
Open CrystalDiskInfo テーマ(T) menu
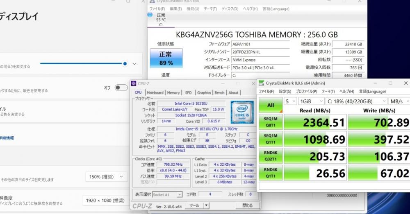click(210, 9)
